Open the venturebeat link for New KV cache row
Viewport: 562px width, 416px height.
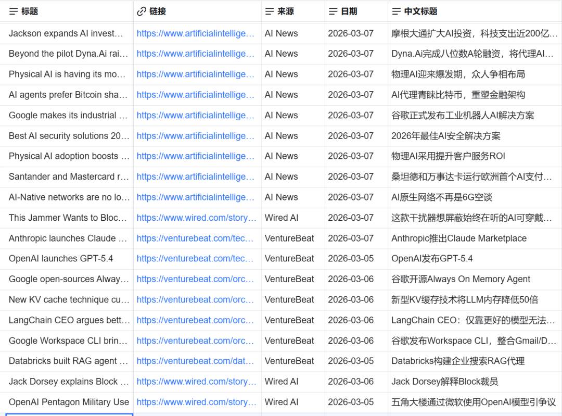195,299
